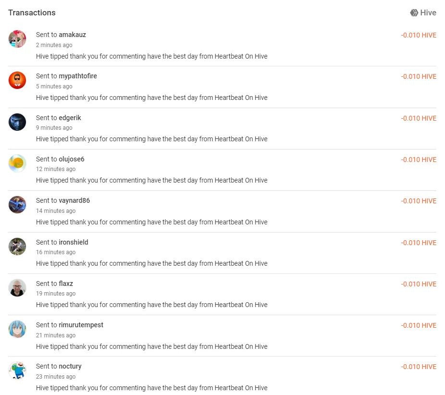Click the -0.010 HIVE amount for vaynard86
The width and height of the screenshot is (445, 395).
(419, 201)
